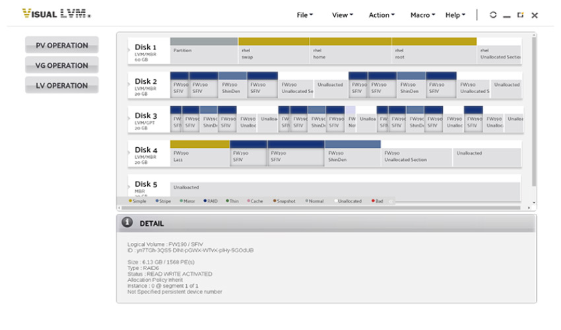Open the File menu
Screen dimensions: 561x330
(x=304, y=15)
